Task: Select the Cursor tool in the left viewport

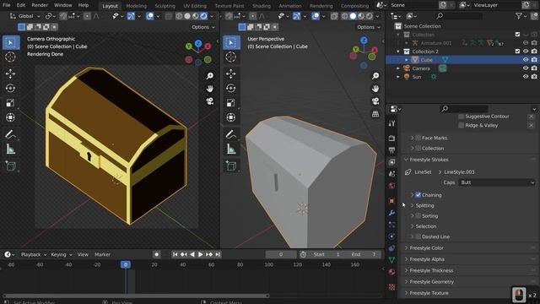Action: (10, 57)
